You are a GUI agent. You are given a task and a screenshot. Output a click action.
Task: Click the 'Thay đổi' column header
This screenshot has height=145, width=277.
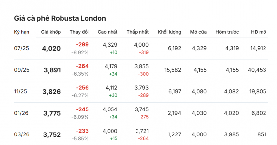tap(79, 32)
